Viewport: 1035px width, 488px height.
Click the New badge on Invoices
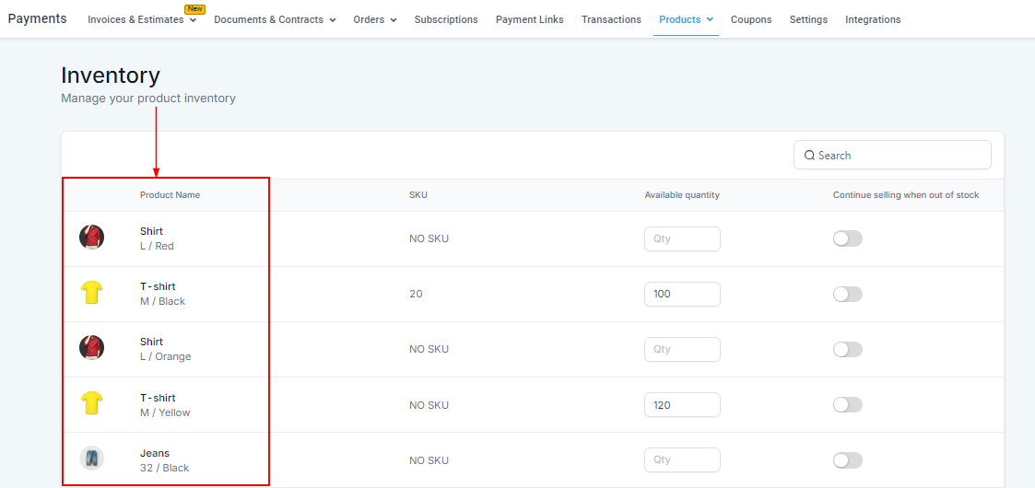tap(194, 9)
